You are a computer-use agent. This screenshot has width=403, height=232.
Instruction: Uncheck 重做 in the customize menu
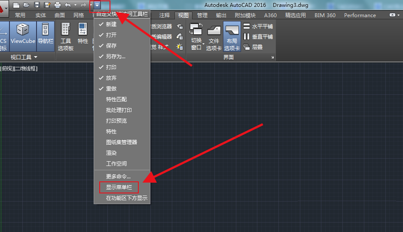[122, 88]
